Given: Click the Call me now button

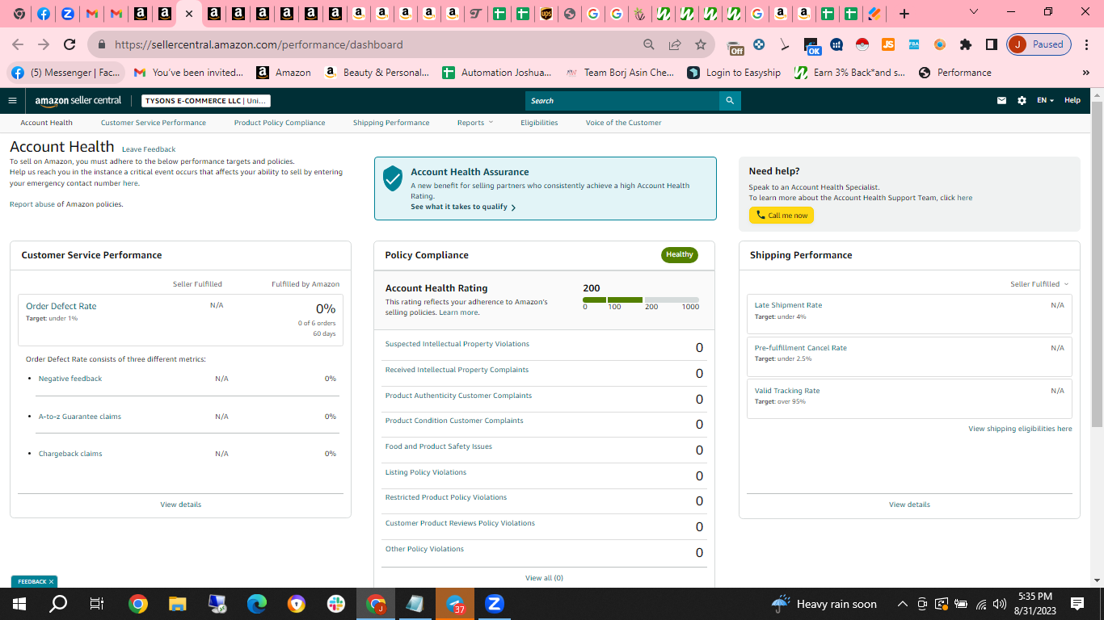Looking at the screenshot, I should 782,216.
